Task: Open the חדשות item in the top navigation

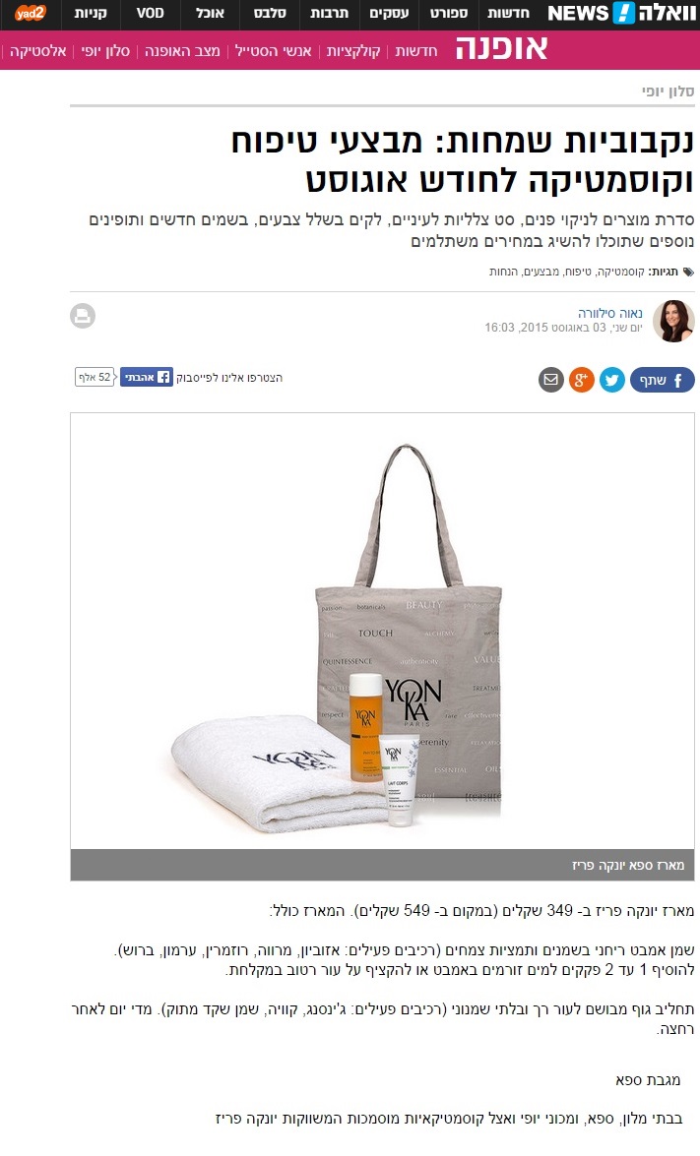Action: (x=508, y=13)
